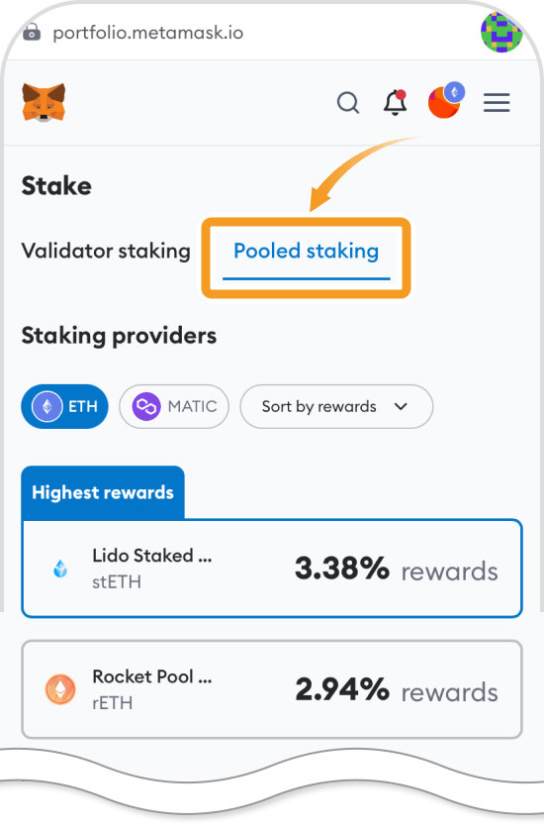Open search with the magnifier icon
This screenshot has height=830, width=544.
[348, 103]
